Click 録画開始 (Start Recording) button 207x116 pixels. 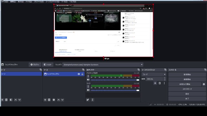187,80
